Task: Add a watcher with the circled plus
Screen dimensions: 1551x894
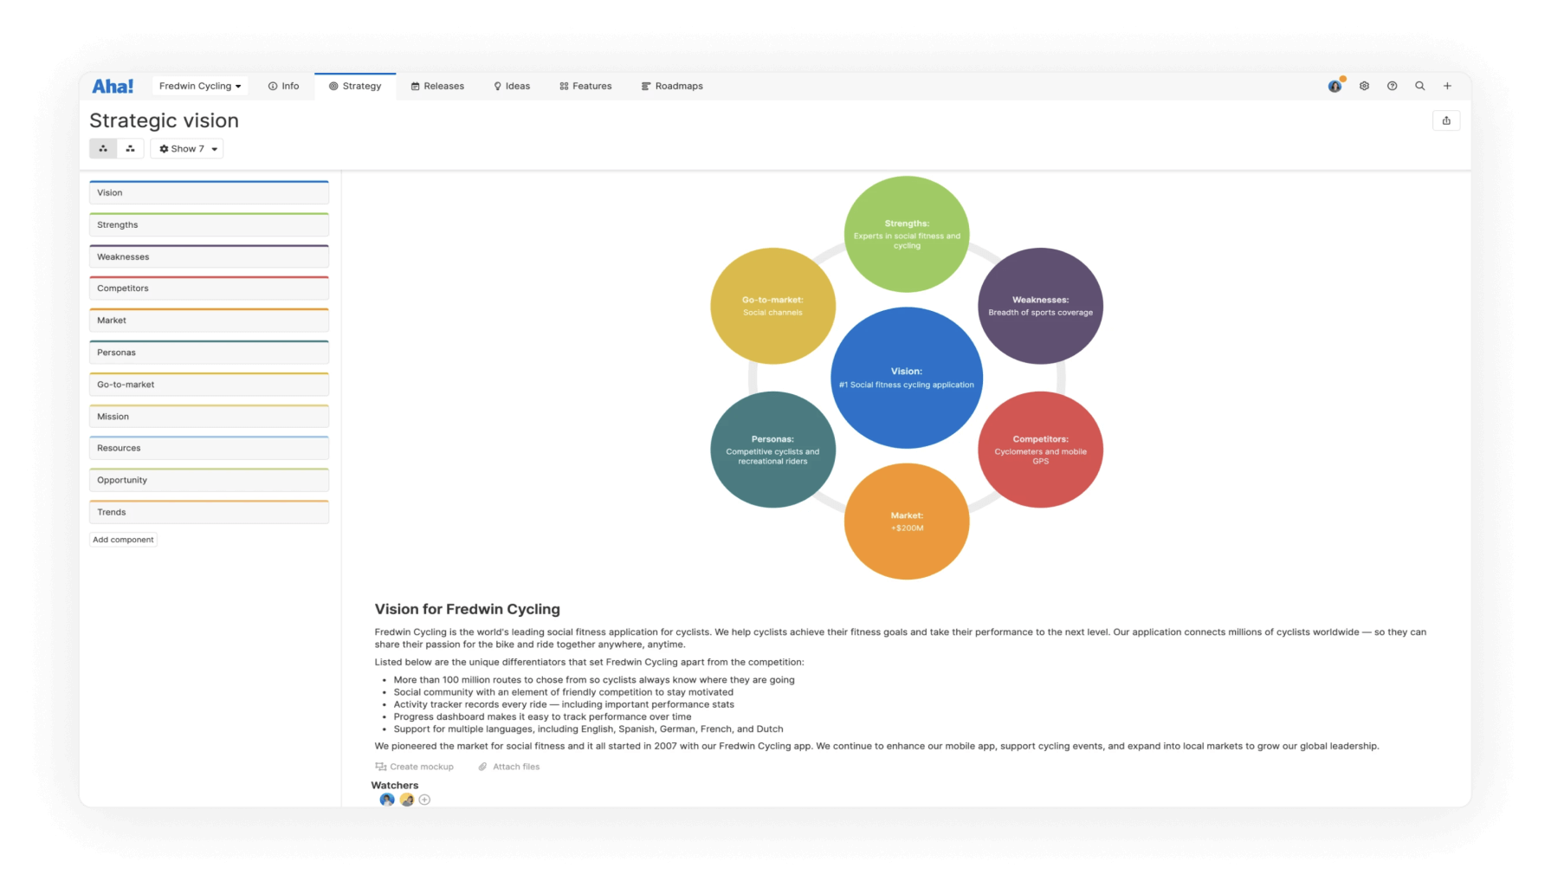Action: pyautogui.click(x=424, y=800)
